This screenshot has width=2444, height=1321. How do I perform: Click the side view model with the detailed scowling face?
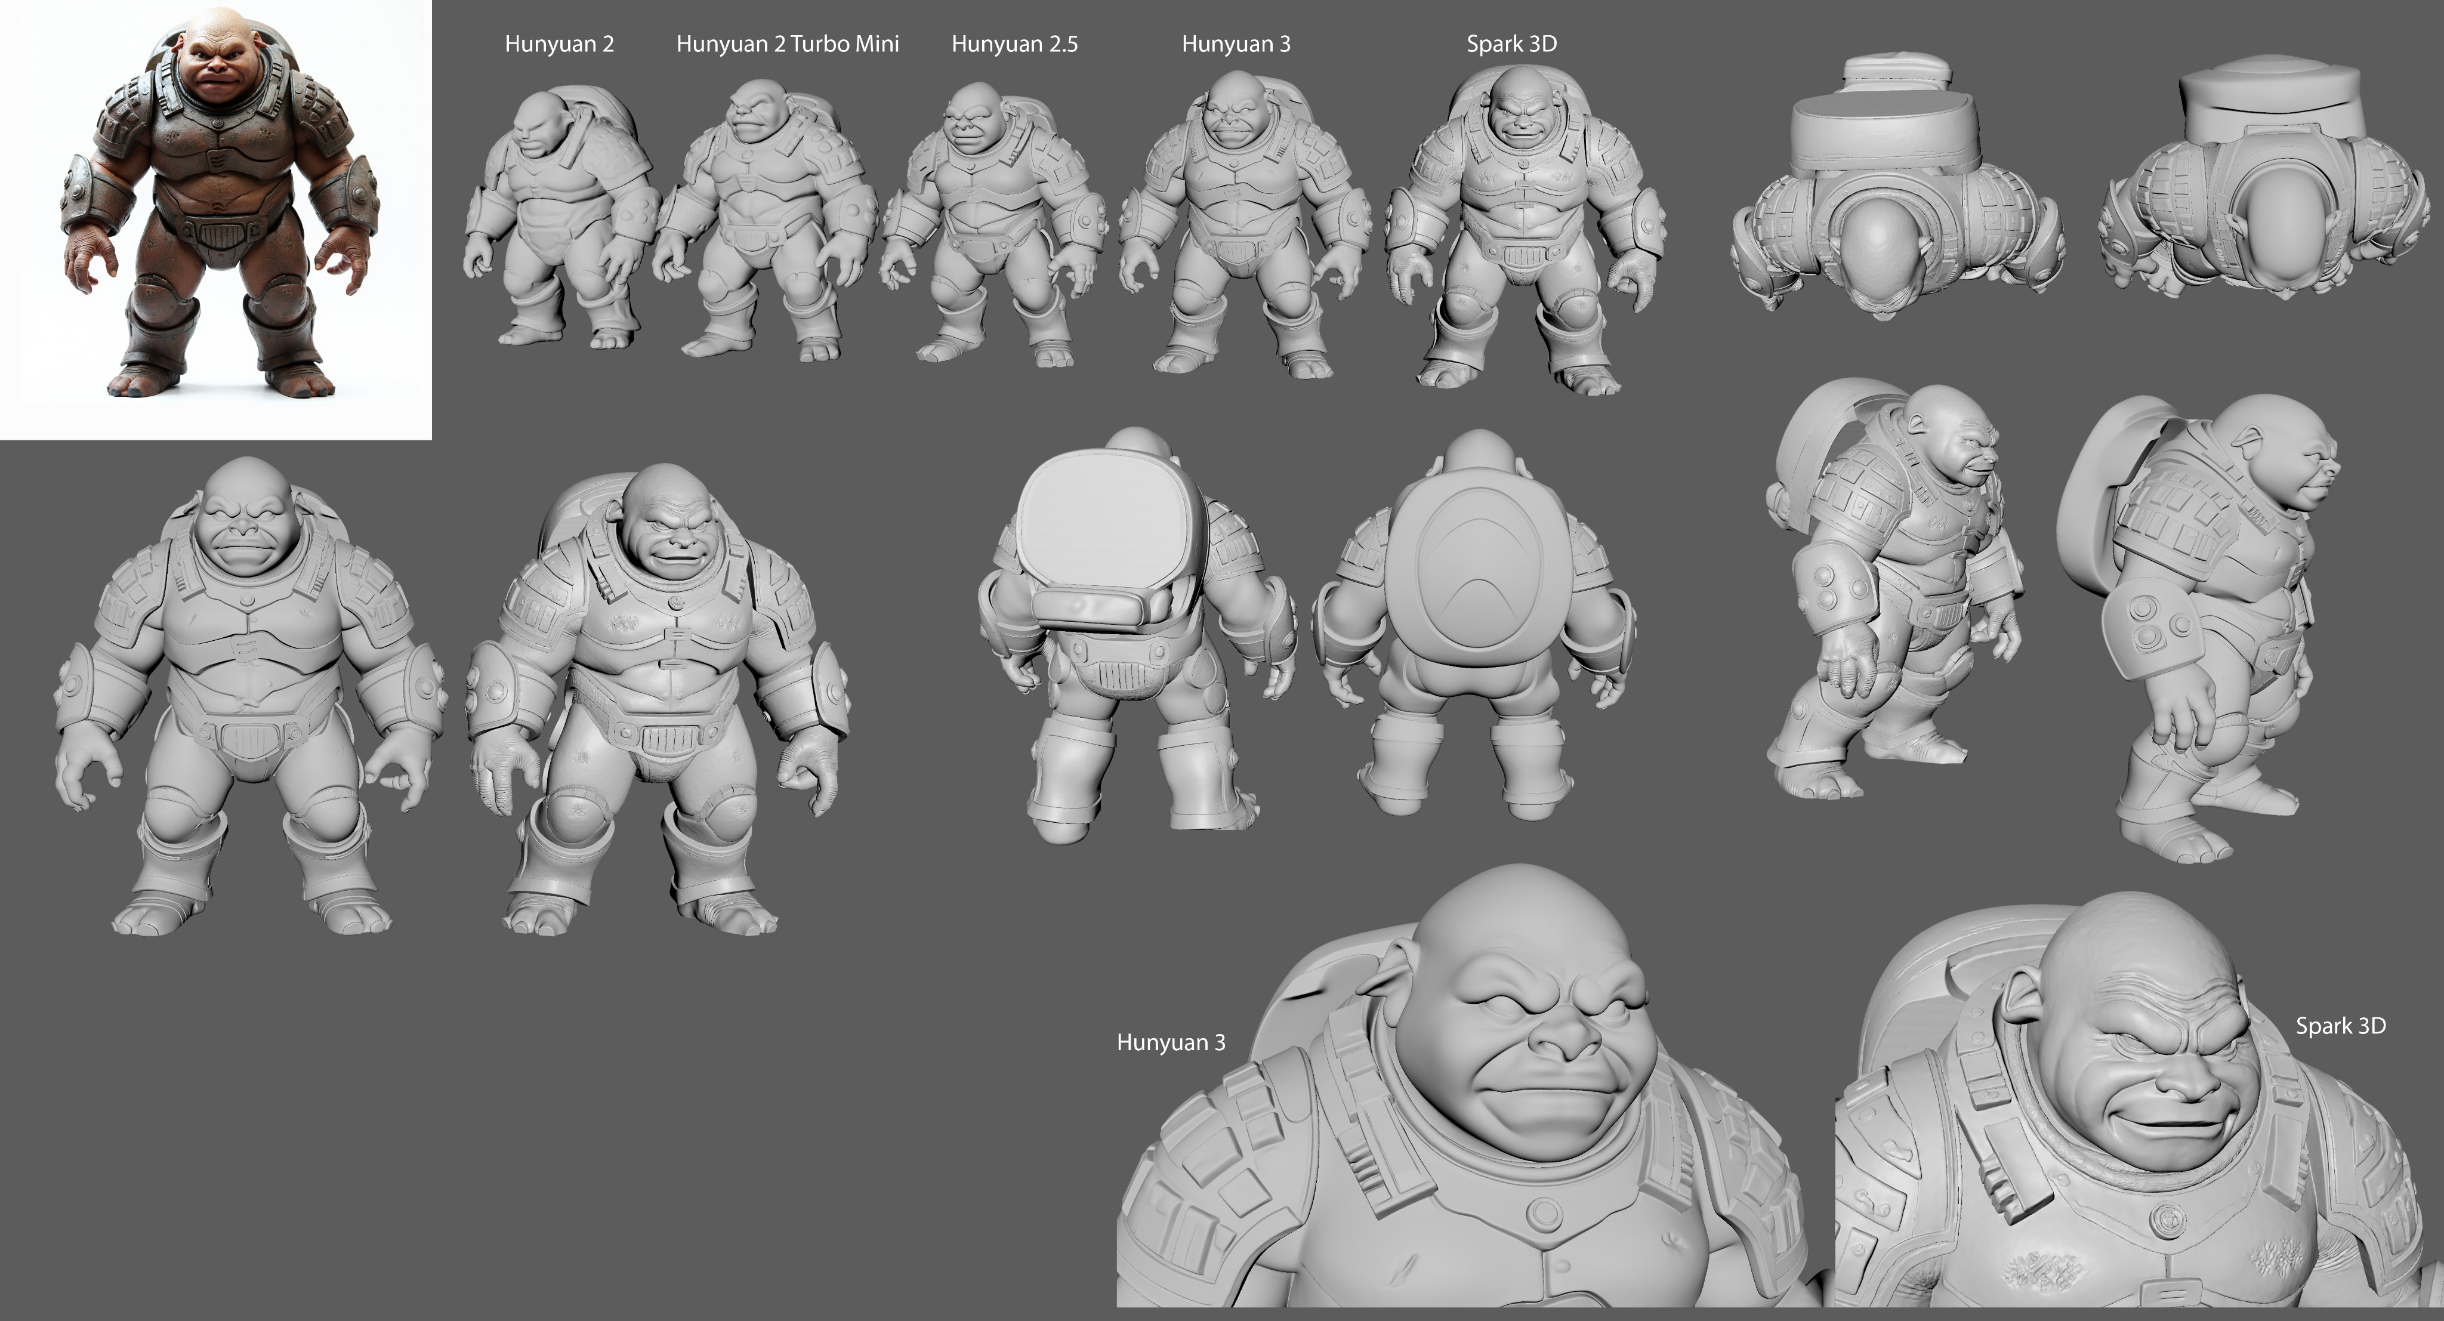[1894, 588]
